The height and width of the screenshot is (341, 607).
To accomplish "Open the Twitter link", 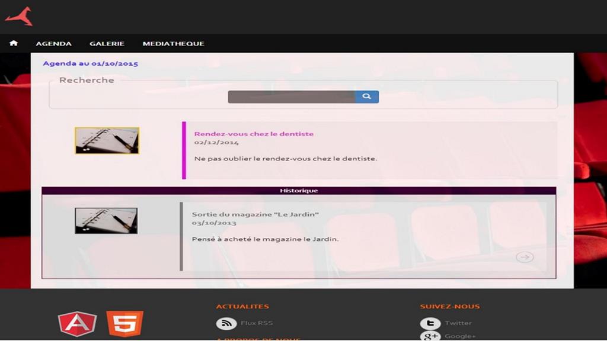I will point(458,323).
